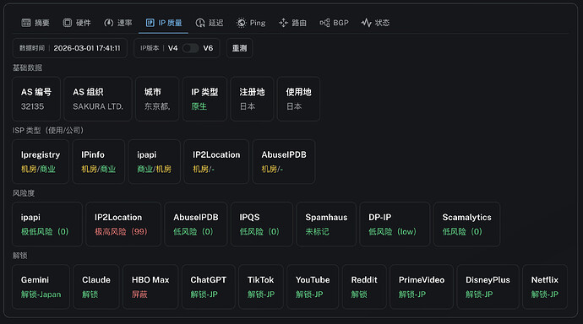The height and width of the screenshot is (324, 583).
Task: Click the 城市 东京都 card
Action: coord(157,99)
